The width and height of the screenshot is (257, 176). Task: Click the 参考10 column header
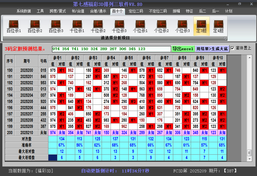[218, 58]
